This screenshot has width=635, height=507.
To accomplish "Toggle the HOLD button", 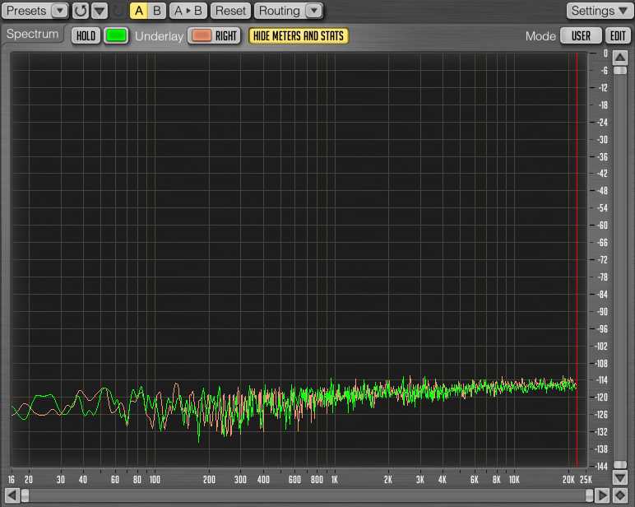I will tap(86, 35).
